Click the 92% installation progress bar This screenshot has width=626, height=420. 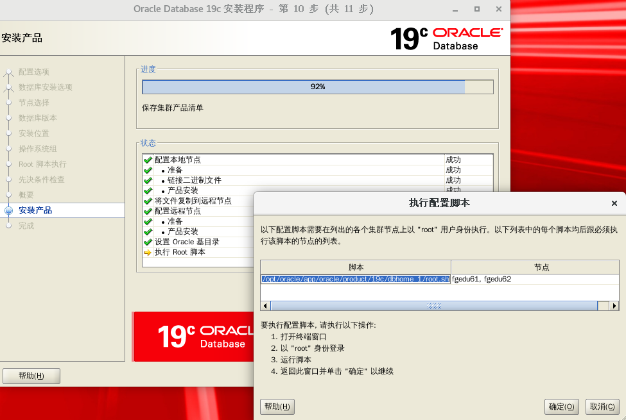click(318, 87)
